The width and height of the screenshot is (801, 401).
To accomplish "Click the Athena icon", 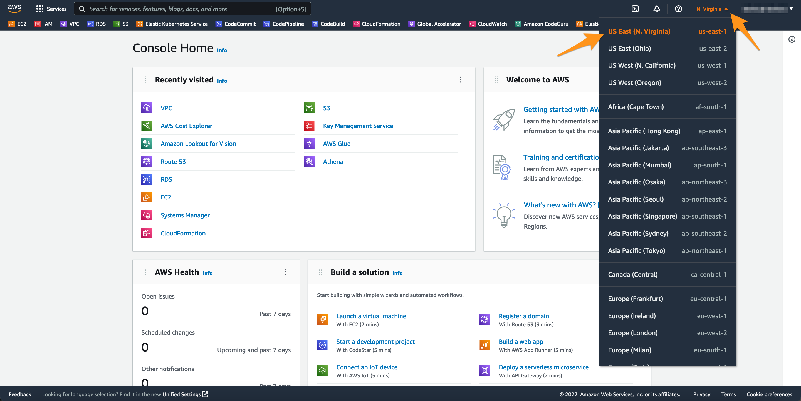I will click(x=309, y=161).
